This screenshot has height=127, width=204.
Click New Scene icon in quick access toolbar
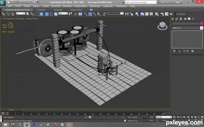tap(8, 2)
